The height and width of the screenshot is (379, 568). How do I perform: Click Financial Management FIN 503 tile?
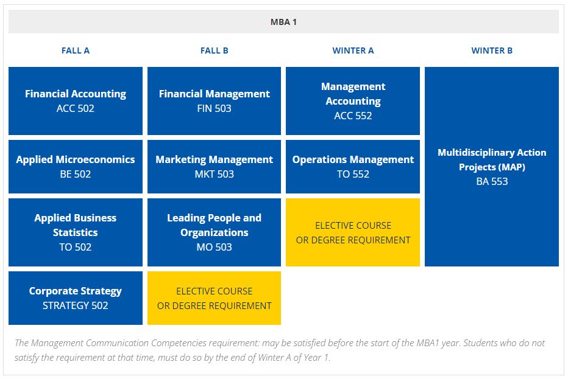(214, 101)
